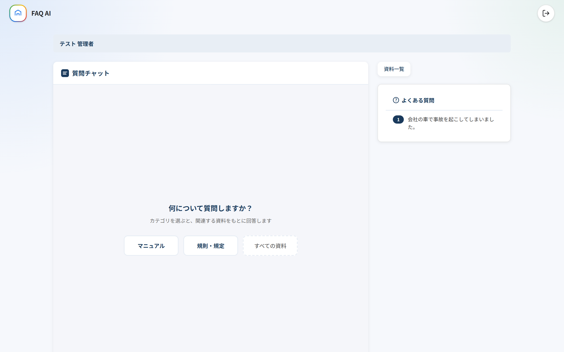This screenshot has height=352, width=564.
Task: Click the カテゴリを選ぶと subtitle text
Action: (211, 221)
